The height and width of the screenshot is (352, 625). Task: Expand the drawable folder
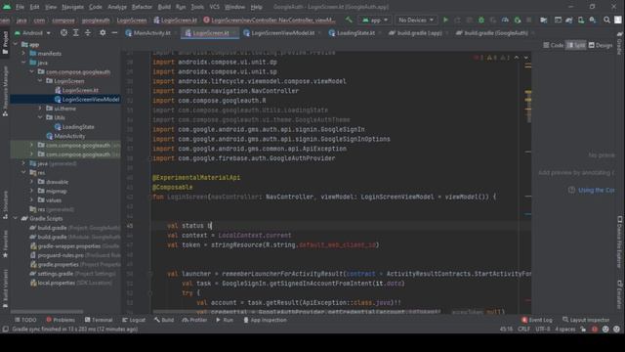(32, 182)
